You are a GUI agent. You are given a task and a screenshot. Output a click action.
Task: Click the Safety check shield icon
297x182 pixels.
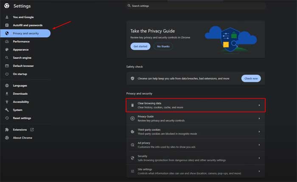point(132,78)
